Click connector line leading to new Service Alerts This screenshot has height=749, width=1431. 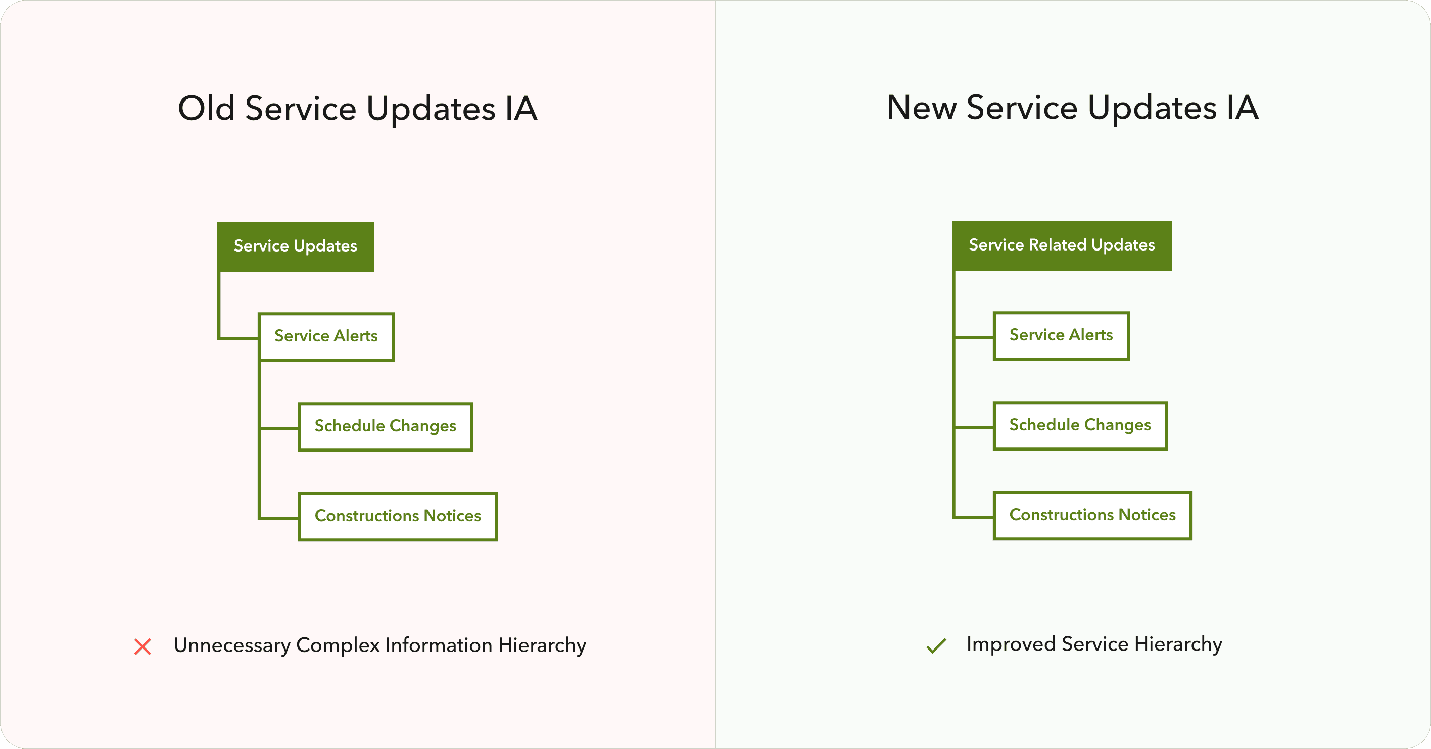tap(974, 337)
